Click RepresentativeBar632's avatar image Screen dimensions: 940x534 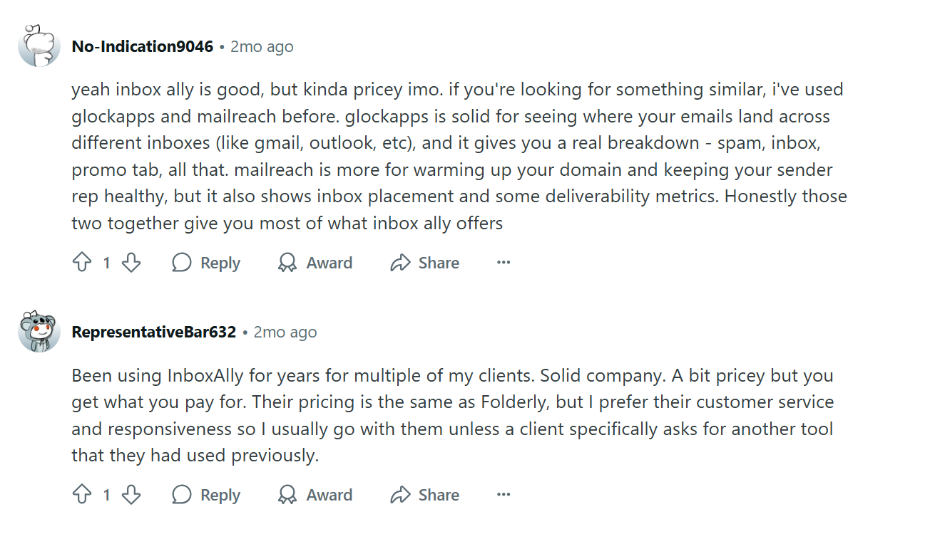(39, 331)
